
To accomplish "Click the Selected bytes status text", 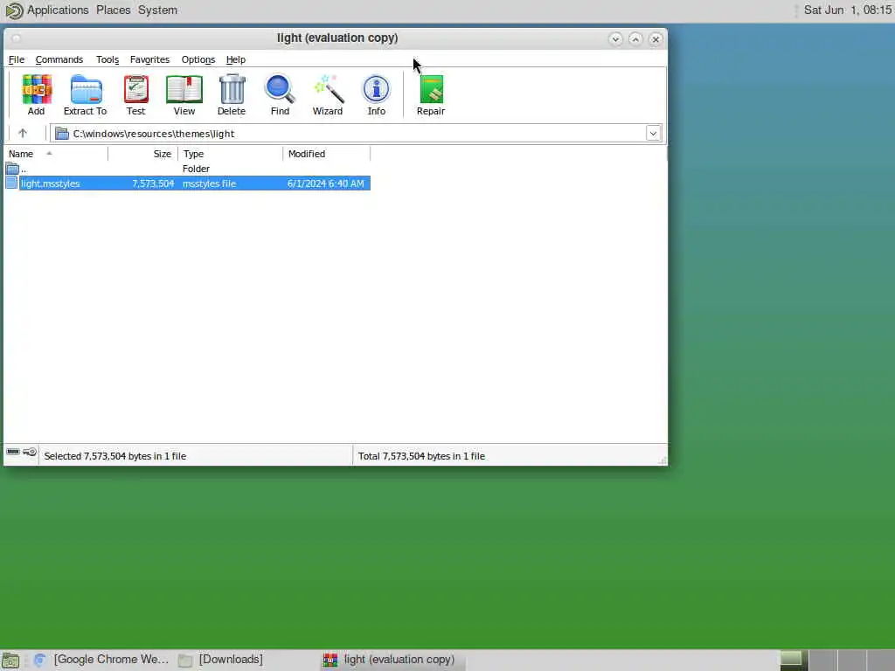I will pos(114,456).
